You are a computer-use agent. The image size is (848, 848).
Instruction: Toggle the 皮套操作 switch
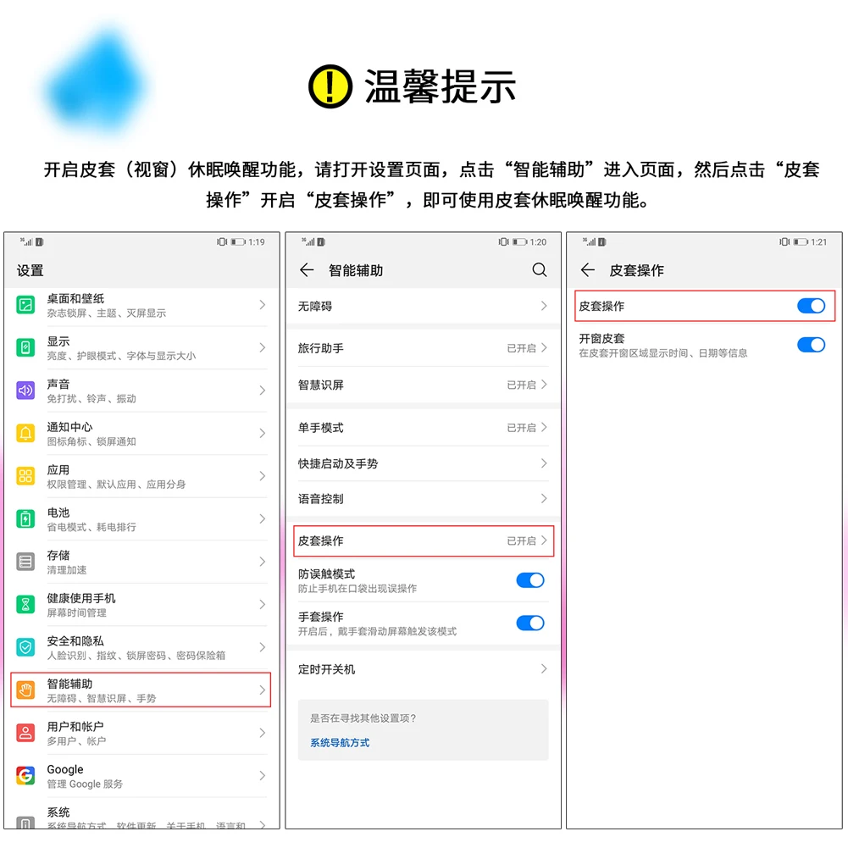click(811, 306)
